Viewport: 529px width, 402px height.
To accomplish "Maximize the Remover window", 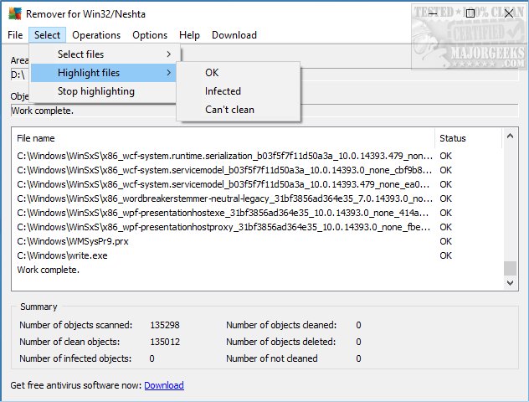I will pyautogui.click(x=470, y=13).
